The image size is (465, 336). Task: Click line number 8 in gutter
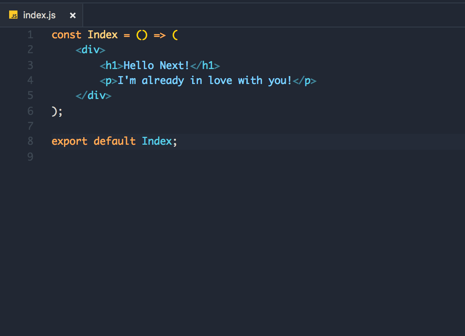click(30, 141)
